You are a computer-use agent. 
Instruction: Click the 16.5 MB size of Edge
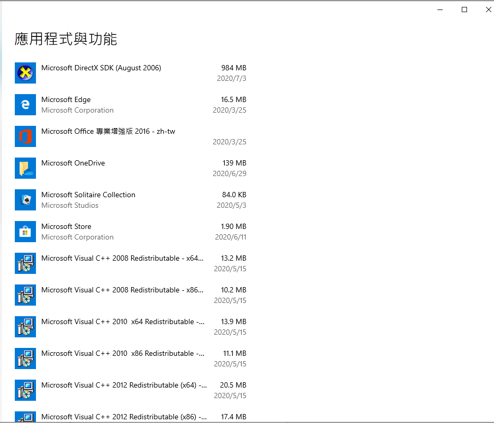click(x=233, y=99)
